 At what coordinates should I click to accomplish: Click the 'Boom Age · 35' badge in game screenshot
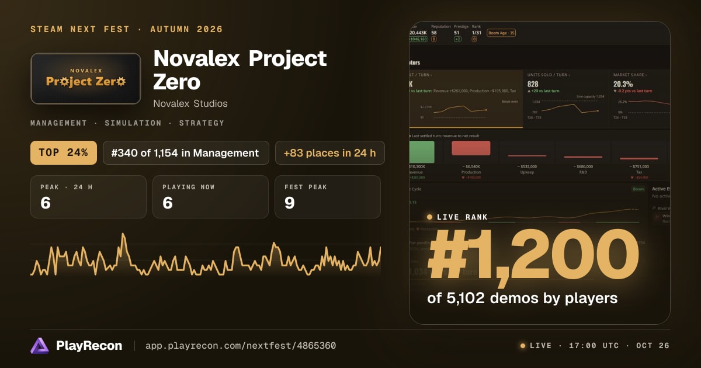coord(501,33)
